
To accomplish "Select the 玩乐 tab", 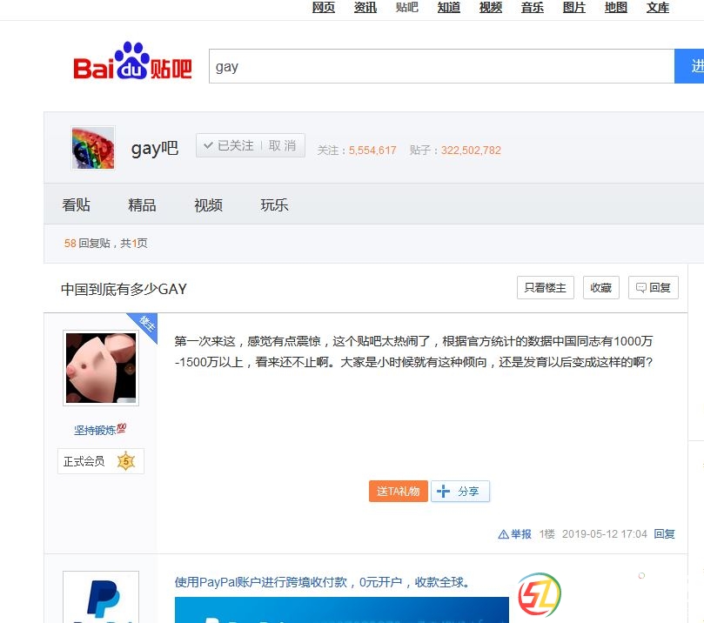I will click(x=274, y=205).
